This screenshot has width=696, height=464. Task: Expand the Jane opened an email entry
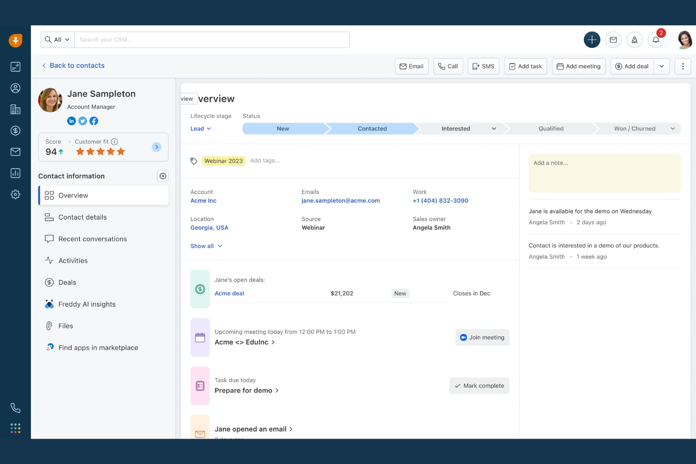tap(253, 429)
